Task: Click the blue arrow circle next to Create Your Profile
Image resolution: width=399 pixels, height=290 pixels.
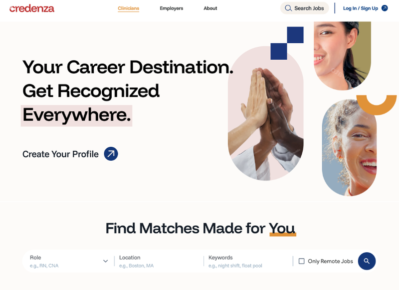Action: tap(111, 154)
